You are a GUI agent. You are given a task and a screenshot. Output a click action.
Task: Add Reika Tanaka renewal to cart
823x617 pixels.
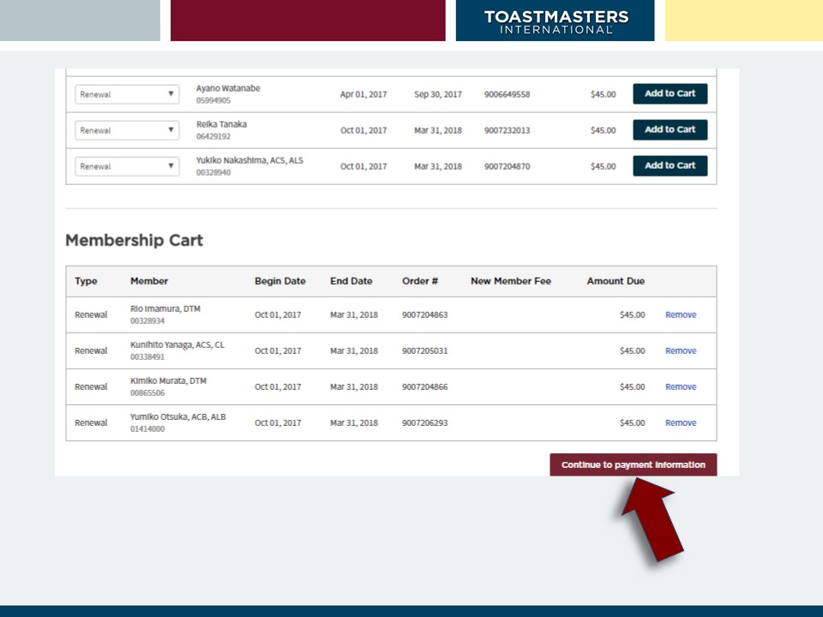[x=670, y=129]
